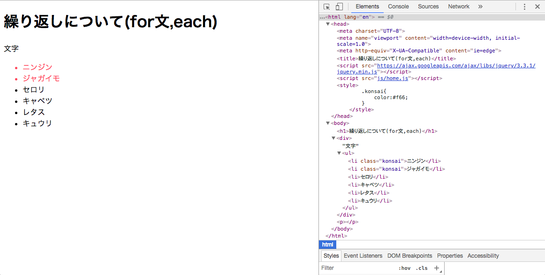
Task: Select the h1 node in the DOM tree
Action: point(387,131)
